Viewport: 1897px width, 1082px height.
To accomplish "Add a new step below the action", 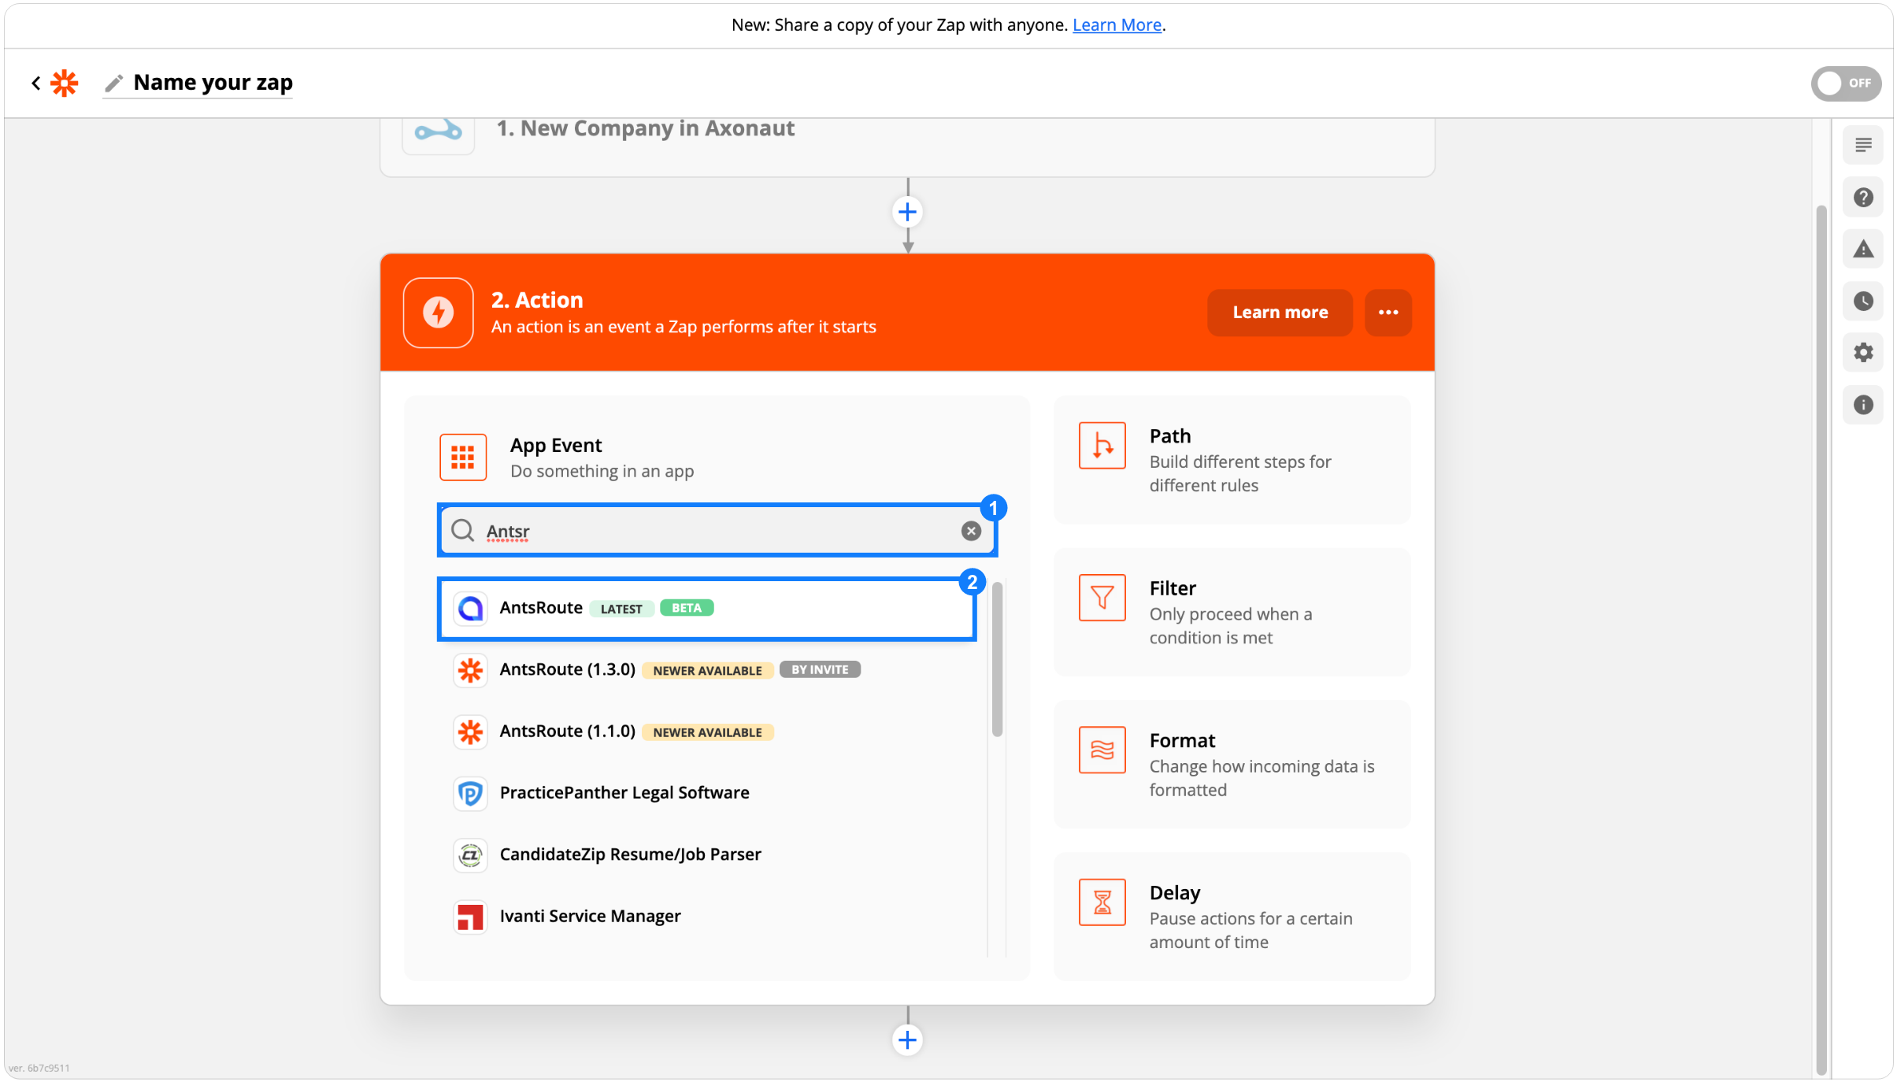I will coord(907,1040).
